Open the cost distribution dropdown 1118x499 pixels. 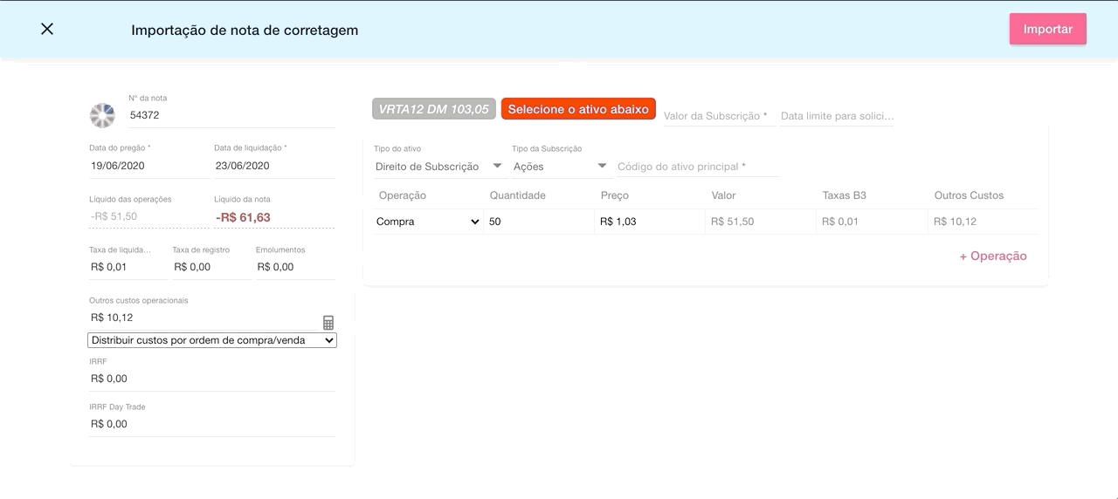pyautogui.click(x=212, y=340)
